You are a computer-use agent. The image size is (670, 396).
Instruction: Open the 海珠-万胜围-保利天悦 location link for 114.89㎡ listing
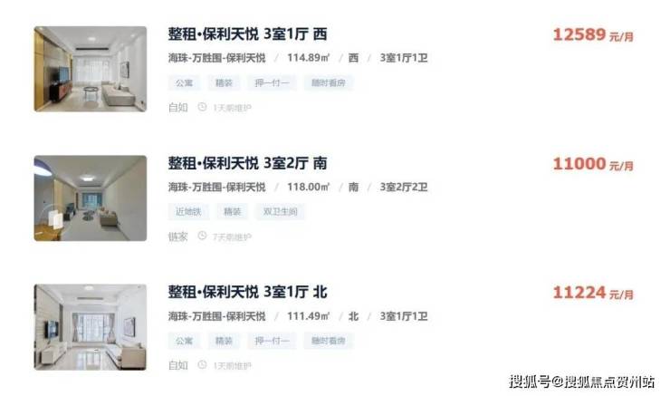(x=216, y=58)
